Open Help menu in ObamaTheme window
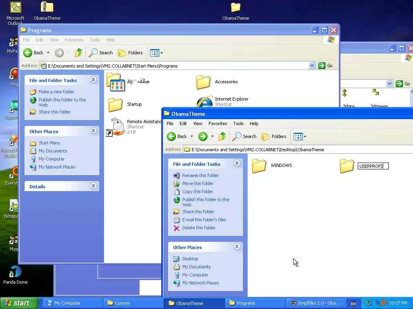Viewport: 413px width, 309px height. pyautogui.click(x=254, y=124)
